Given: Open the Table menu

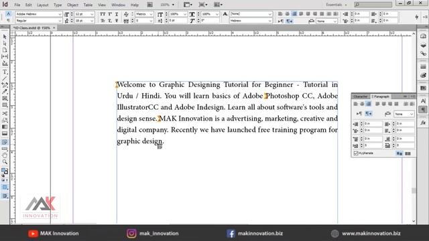Looking at the screenshot, I should pos(88,5).
